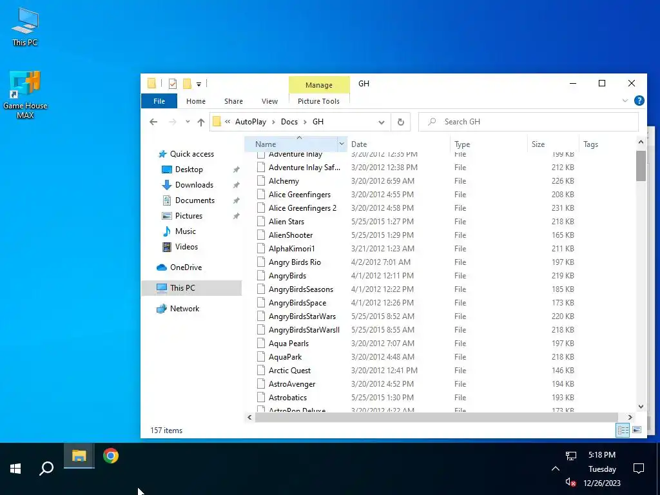The image size is (660, 495).
Task: Unpin Desktop using its pin icon
Action: [x=236, y=170]
